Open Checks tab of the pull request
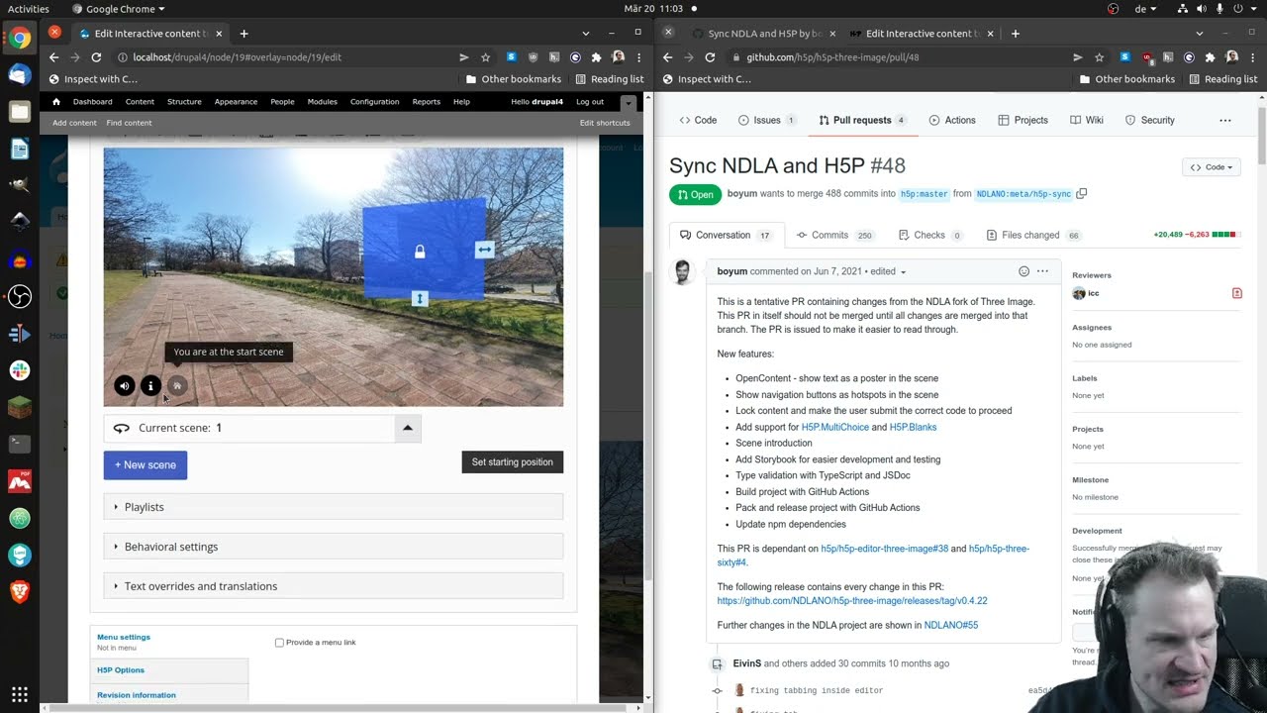 coord(930,236)
